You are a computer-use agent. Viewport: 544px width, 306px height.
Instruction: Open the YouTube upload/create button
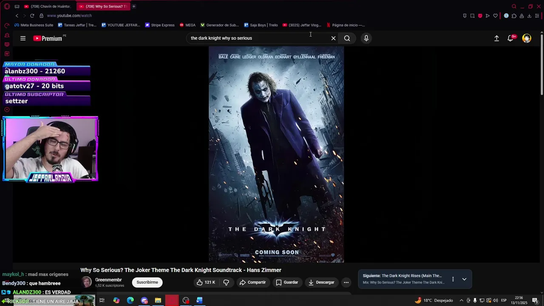tap(496, 38)
